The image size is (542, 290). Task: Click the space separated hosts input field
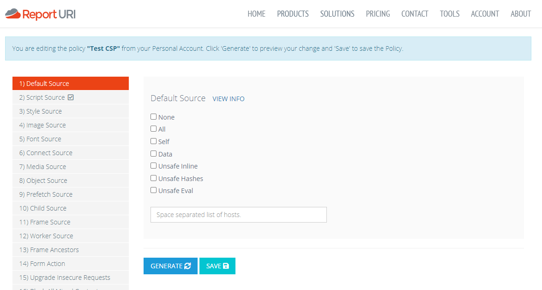click(238, 215)
